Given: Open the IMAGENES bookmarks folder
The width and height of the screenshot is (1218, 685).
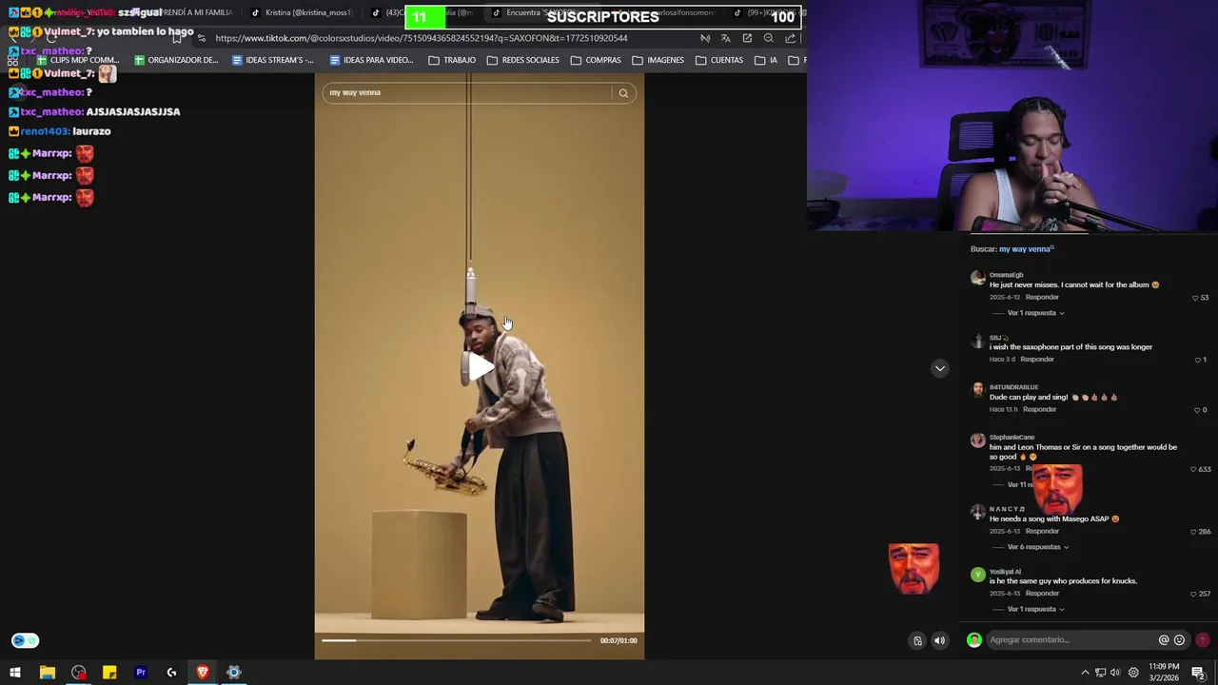Looking at the screenshot, I should pos(658,60).
